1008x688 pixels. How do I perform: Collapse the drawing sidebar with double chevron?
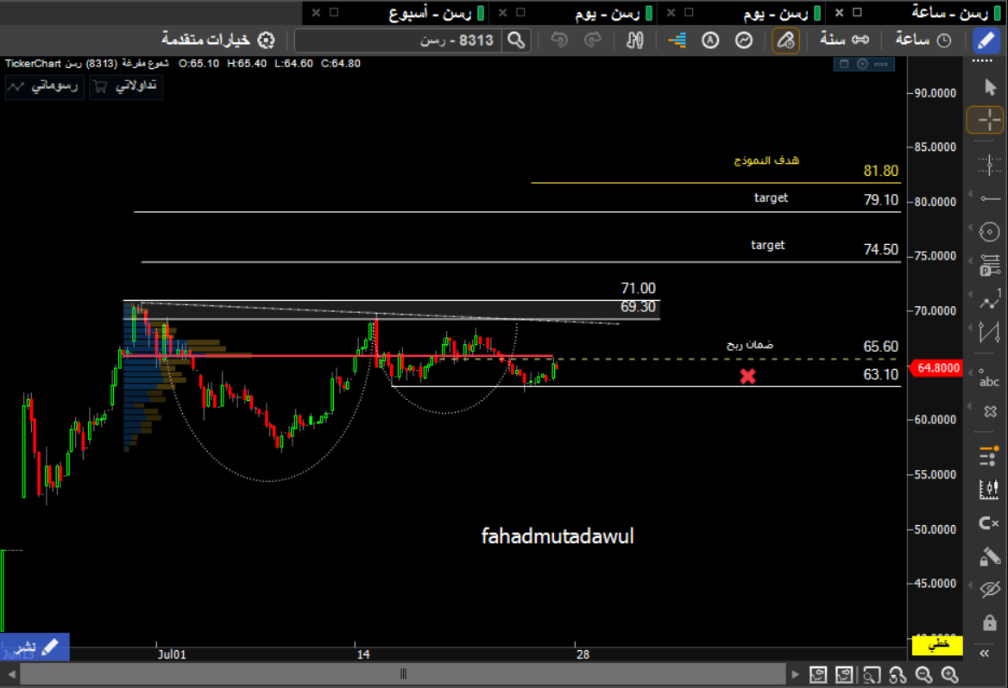tap(984, 654)
